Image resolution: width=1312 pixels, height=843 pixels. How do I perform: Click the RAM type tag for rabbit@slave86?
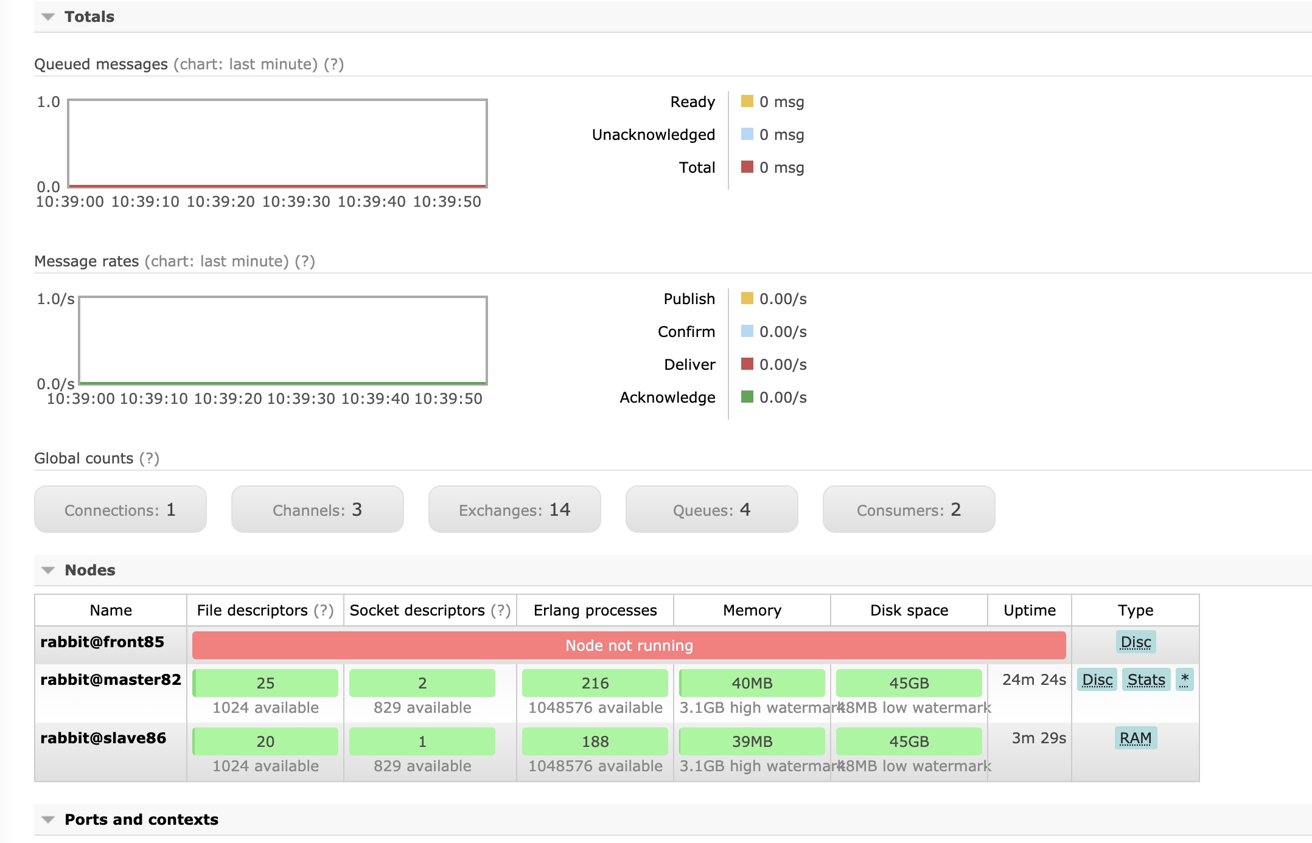pos(1135,738)
